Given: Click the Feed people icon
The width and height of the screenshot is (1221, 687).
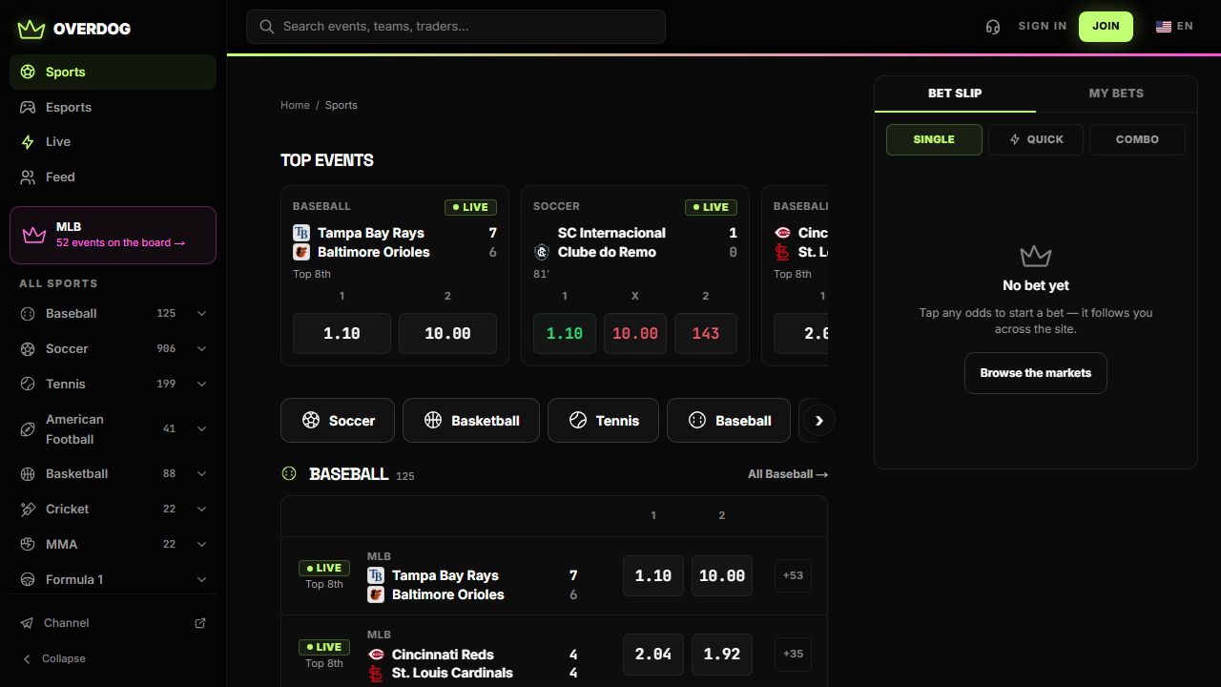Looking at the screenshot, I should tap(28, 177).
